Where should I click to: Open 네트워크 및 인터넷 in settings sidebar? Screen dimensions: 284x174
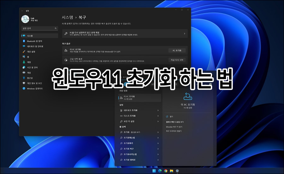point(40,46)
